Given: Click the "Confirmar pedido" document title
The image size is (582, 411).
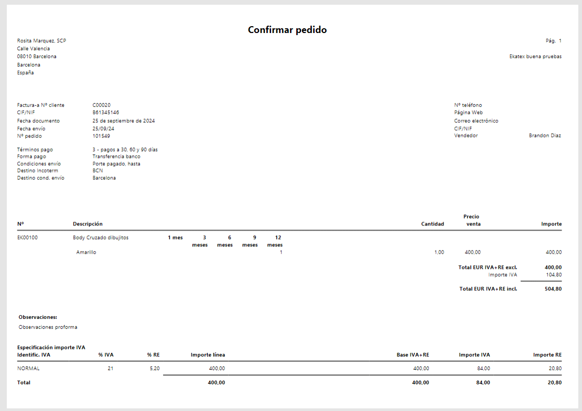Looking at the screenshot, I should [x=287, y=30].
